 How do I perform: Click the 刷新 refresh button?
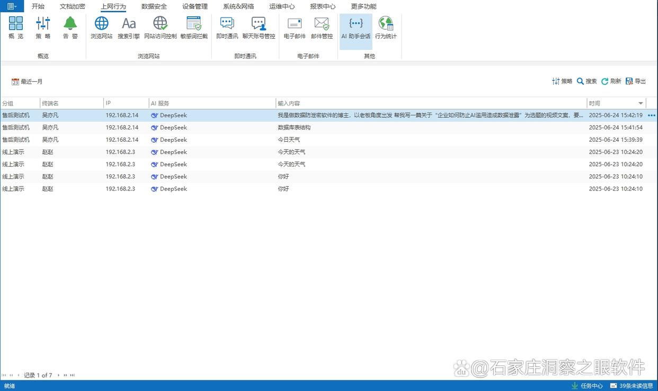(x=611, y=81)
